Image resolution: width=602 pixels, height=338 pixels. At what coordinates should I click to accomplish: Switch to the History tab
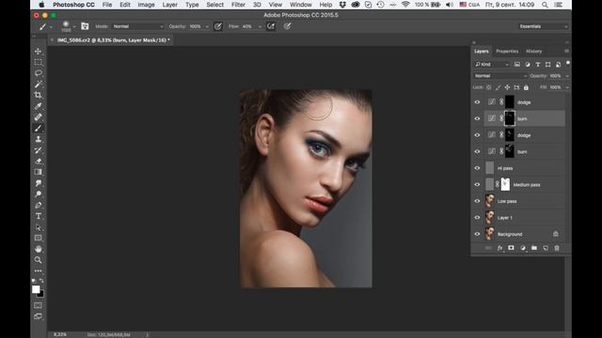(533, 51)
